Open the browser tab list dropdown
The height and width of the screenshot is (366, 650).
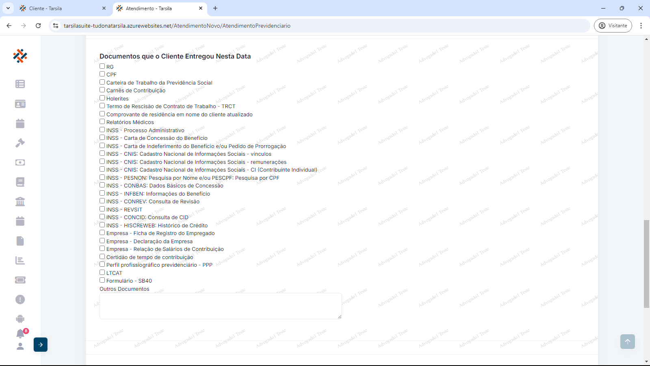pyautogui.click(x=8, y=8)
